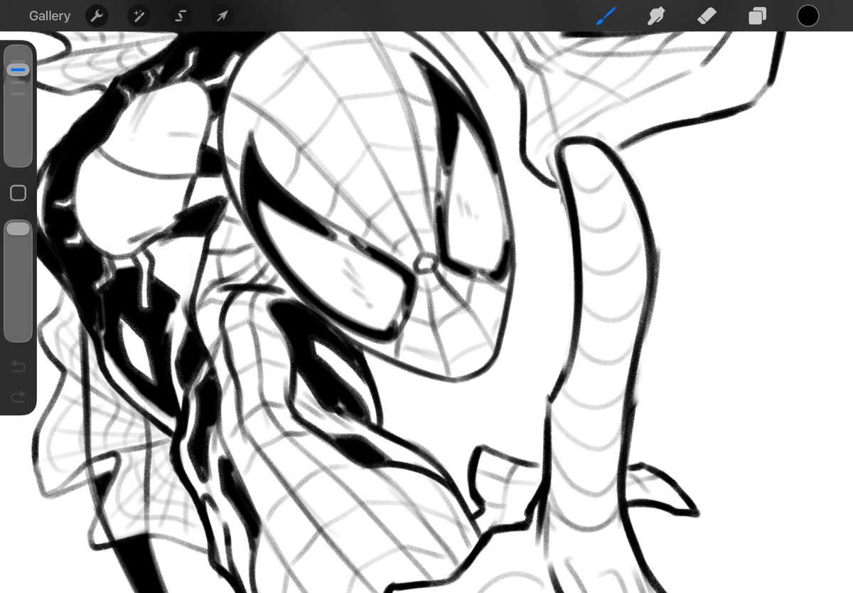Undo the last stroke with the sidebar arrow
The image size is (853, 593).
[18, 367]
